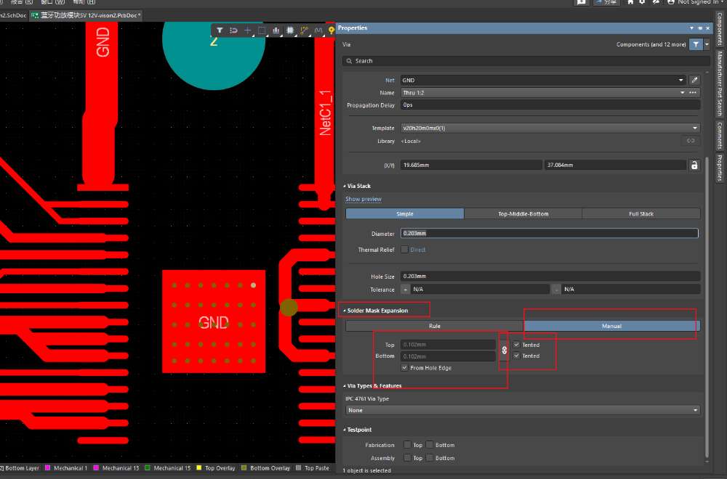Toggle the X/Y position lock icon
The width and height of the screenshot is (727, 479).
click(x=694, y=165)
